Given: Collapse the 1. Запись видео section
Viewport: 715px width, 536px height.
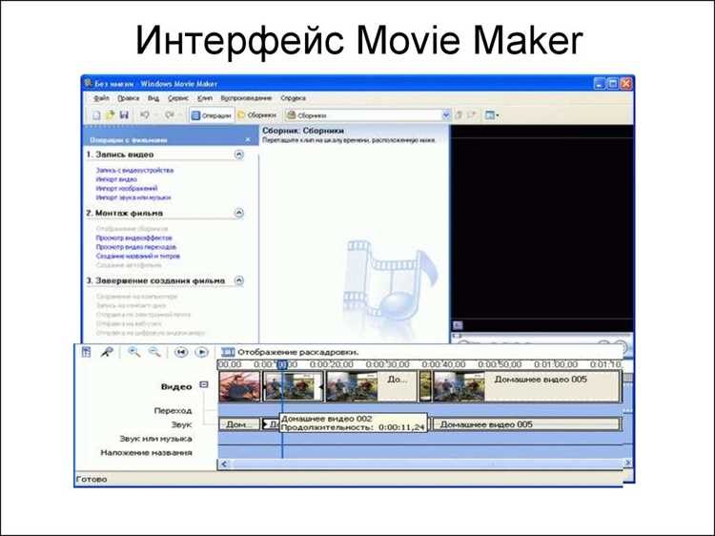Looking at the screenshot, I should pos(239,155).
